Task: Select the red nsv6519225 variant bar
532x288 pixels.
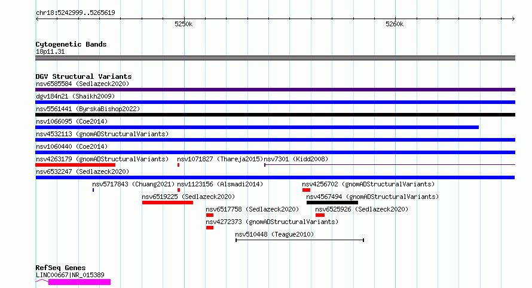Action: pos(167,203)
